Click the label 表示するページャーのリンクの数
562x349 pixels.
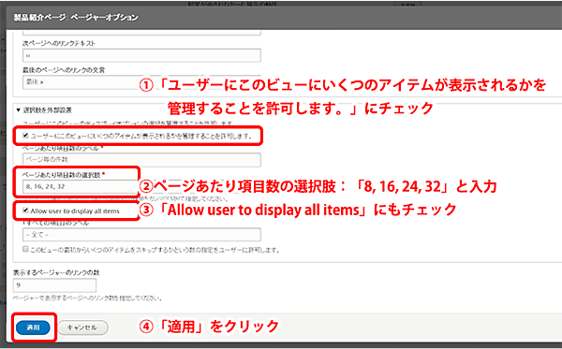[x=56, y=273]
